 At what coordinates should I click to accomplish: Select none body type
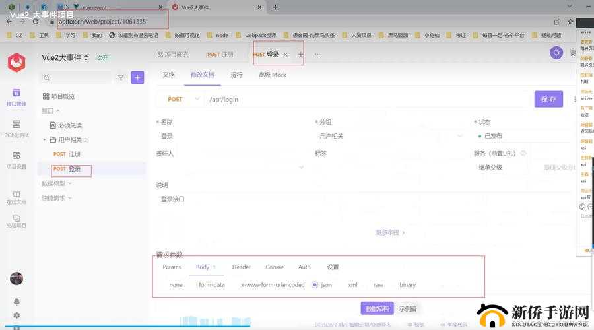coord(176,285)
